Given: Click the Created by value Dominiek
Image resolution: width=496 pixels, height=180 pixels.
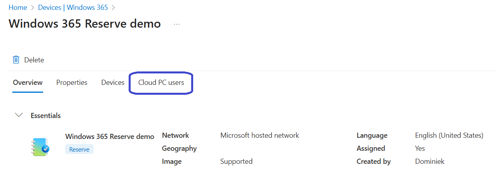Looking at the screenshot, I should coord(430,161).
